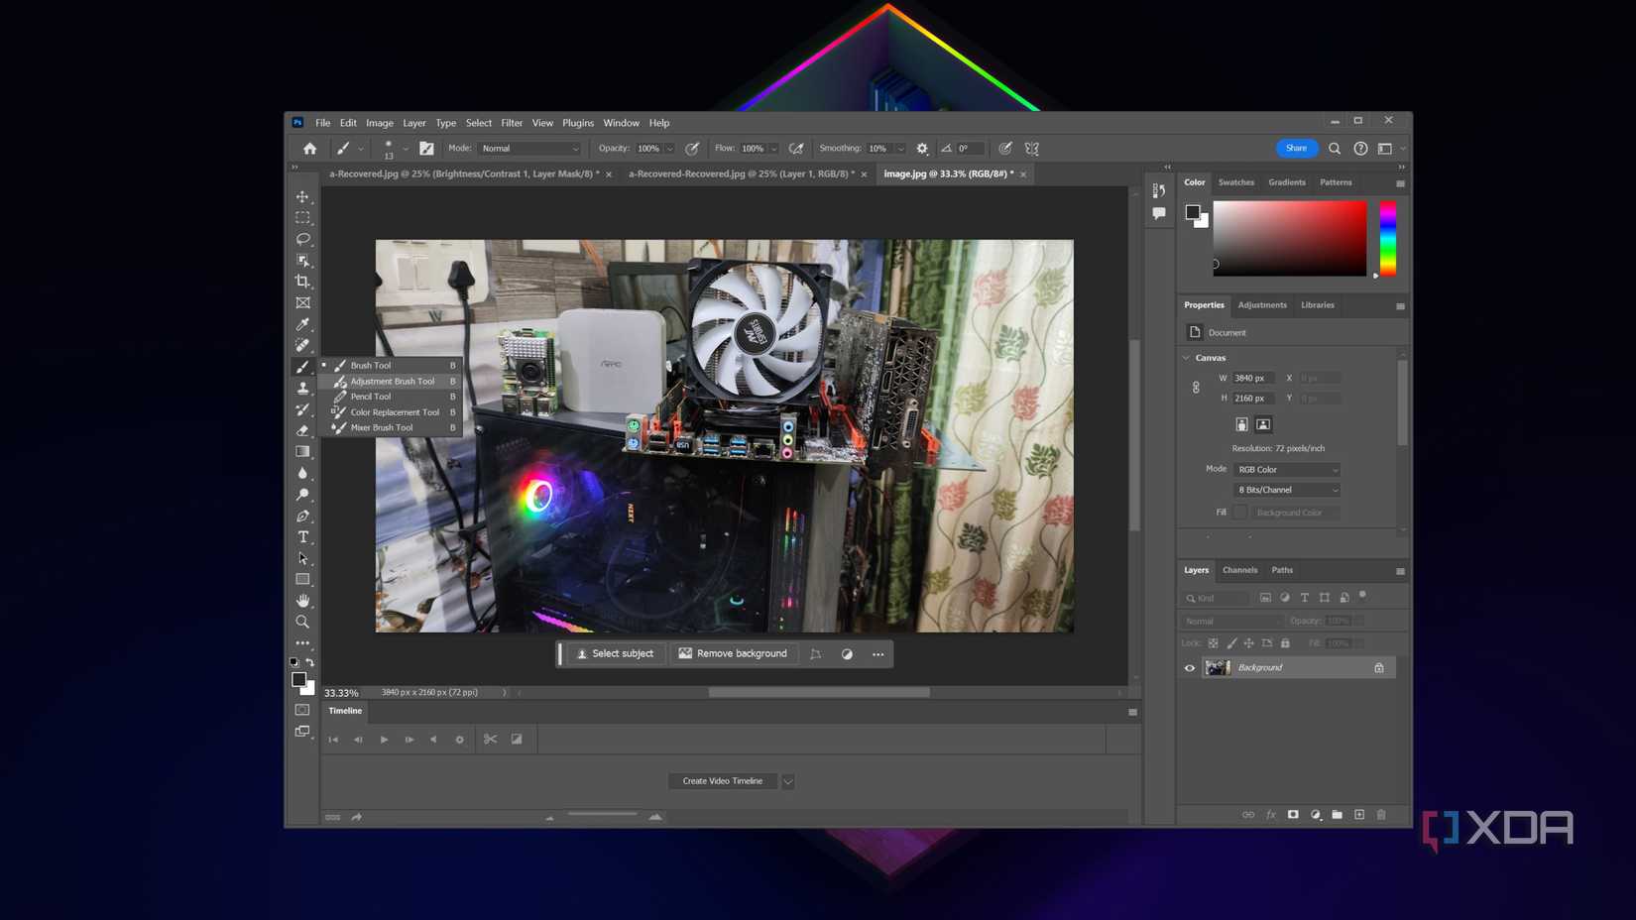Toggle the width-height link icon in Canvas
The image size is (1636, 920).
tap(1196, 388)
